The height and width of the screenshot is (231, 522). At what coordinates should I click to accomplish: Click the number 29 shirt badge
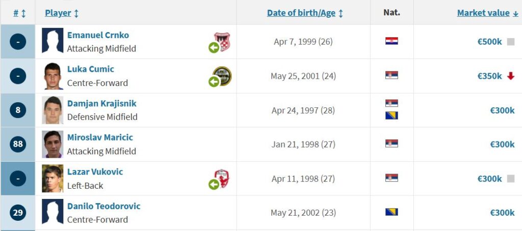click(18, 212)
